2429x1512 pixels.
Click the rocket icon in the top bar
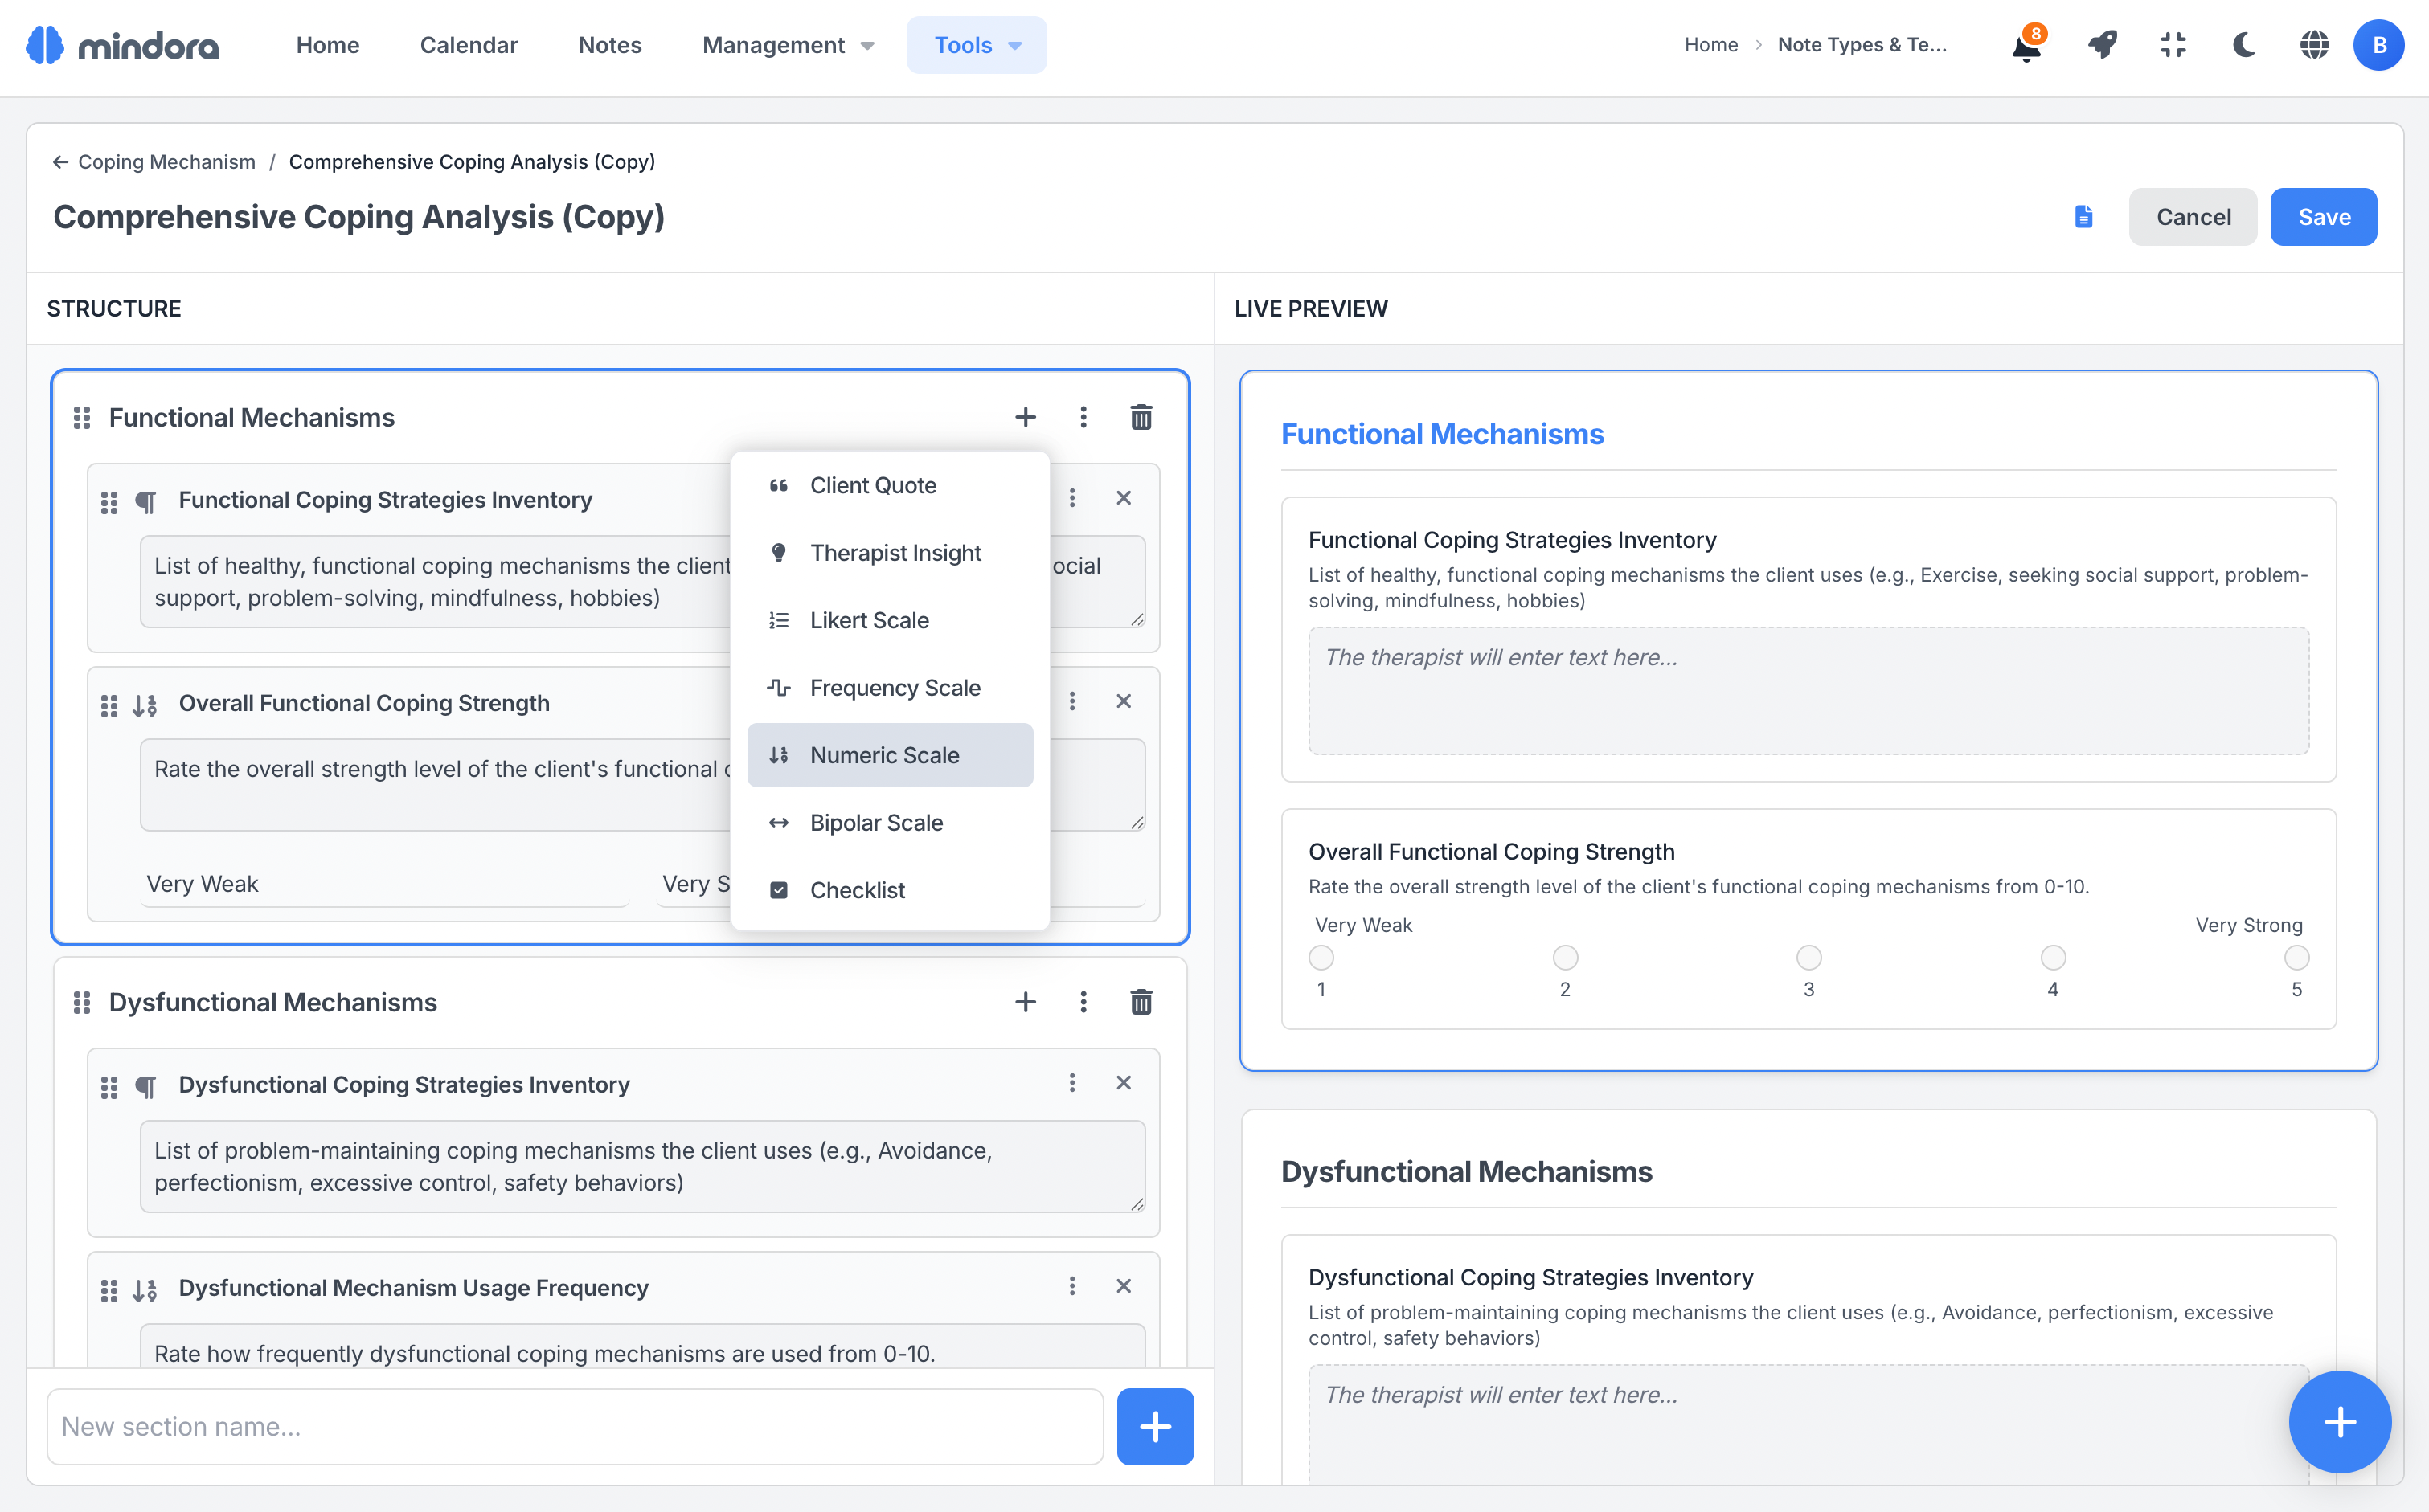(x=2102, y=45)
